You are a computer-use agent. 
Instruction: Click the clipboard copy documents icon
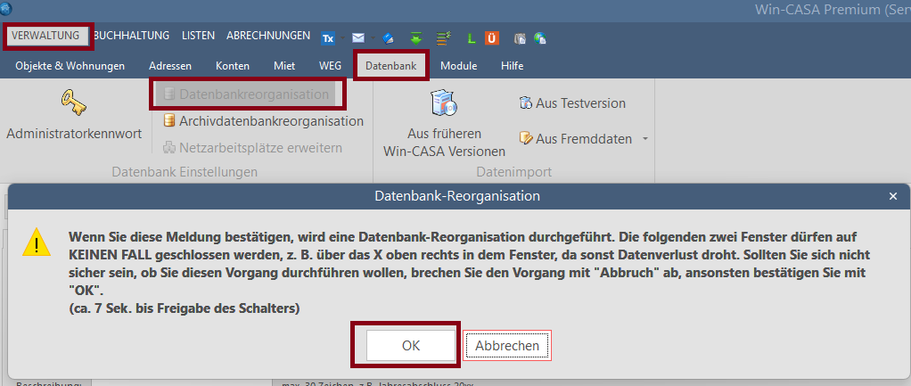[520, 38]
